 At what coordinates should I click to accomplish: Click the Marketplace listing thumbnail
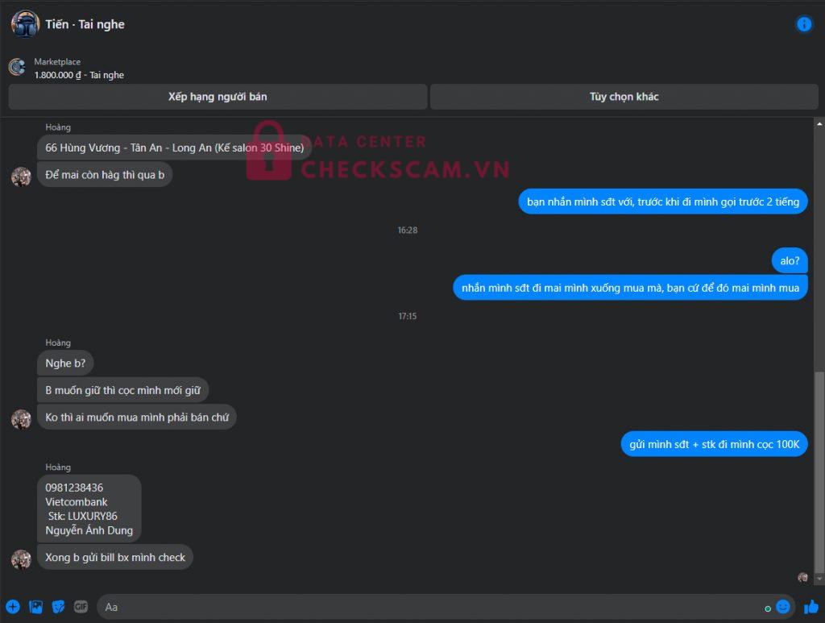18,68
